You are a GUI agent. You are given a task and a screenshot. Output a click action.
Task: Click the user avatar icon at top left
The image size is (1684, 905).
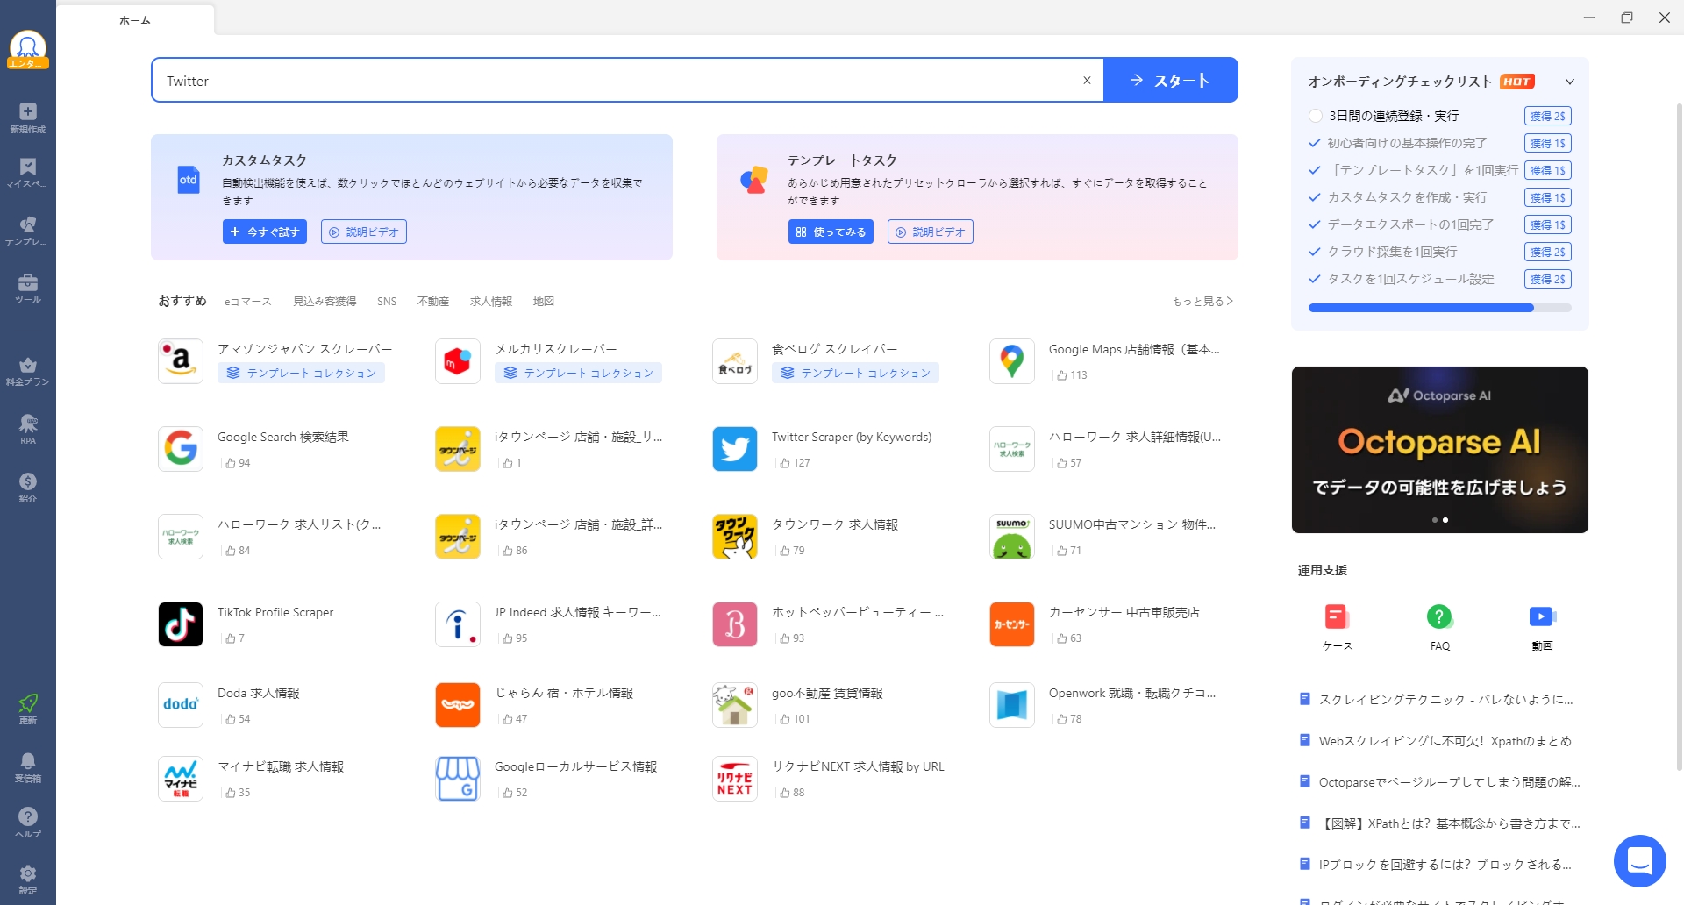point(28,49)
